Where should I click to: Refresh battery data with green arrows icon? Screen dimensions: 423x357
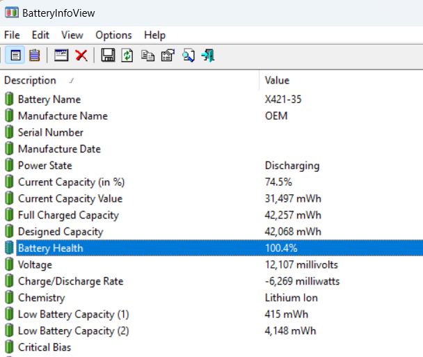(x=127, y=56)
